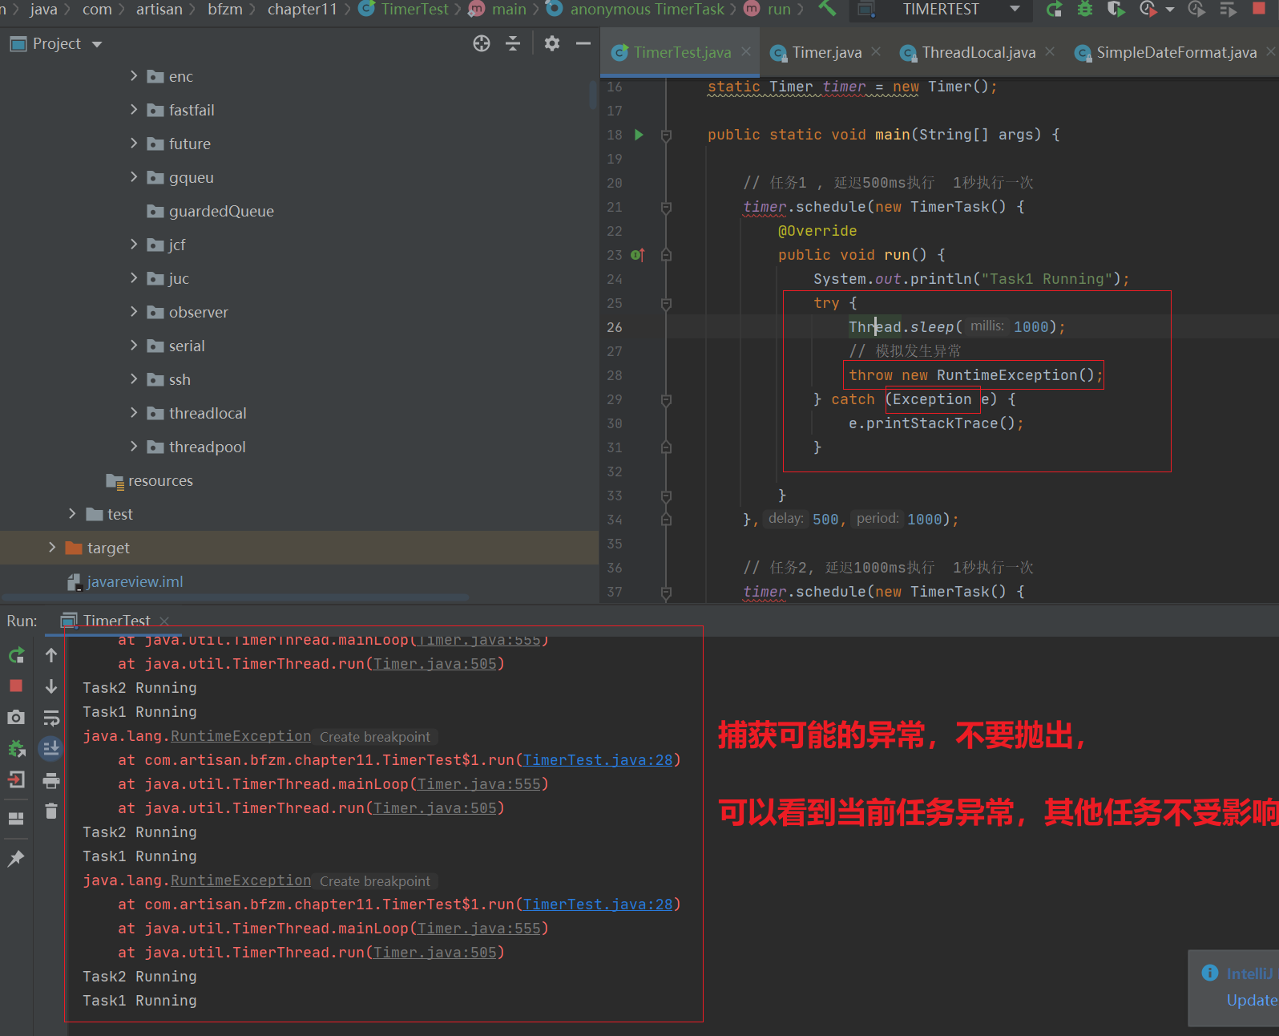
Task: Click the first TimerTest.java:28 stack trace link
Action: 598,759
